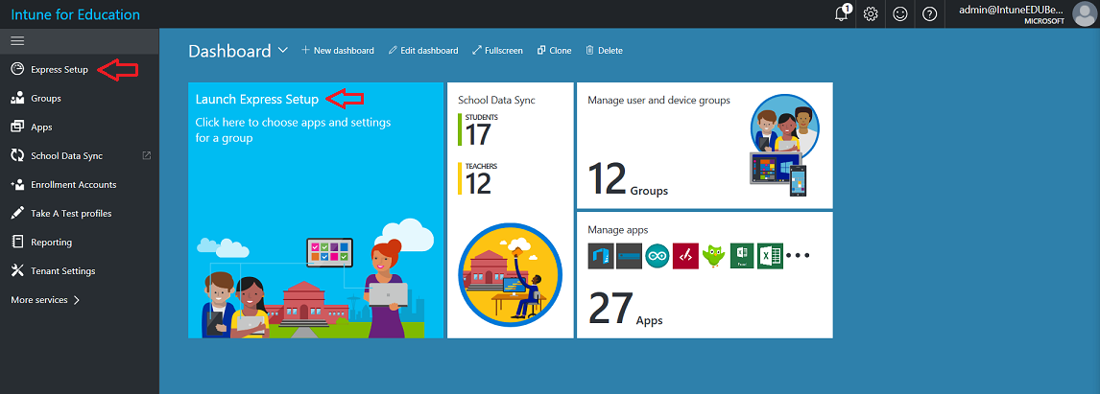Open the help question mark icon
Viewport: 1100px width, 394px height.
(x=929, y=14)
